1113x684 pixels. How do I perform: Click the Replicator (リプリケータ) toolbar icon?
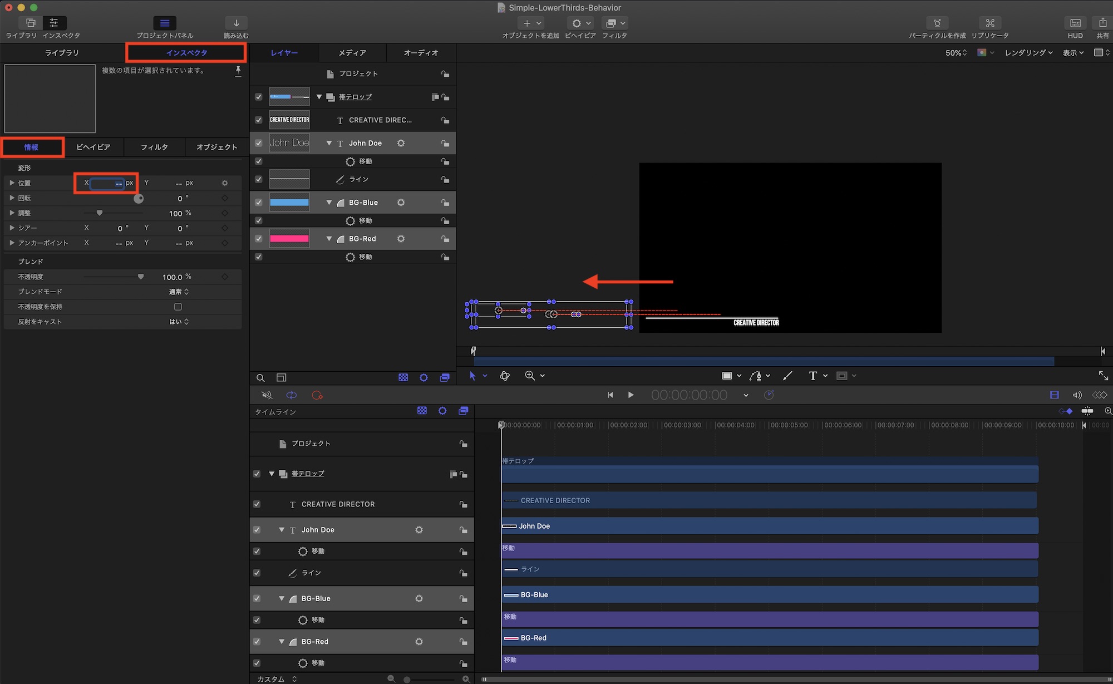click(989, 23)
